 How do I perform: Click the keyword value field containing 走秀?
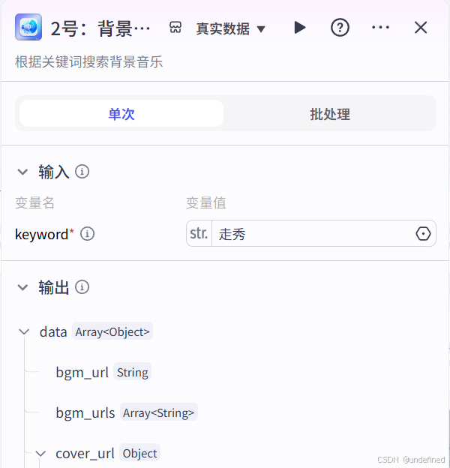tap(311, 233)
